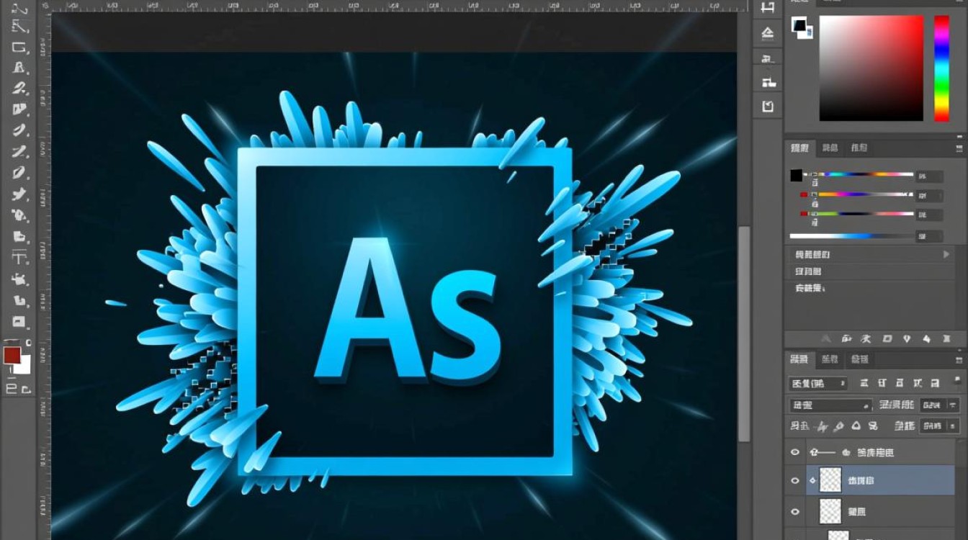
Task: Click the foreground color swatch in the left toolbar
Action: [x=12, y=355]
